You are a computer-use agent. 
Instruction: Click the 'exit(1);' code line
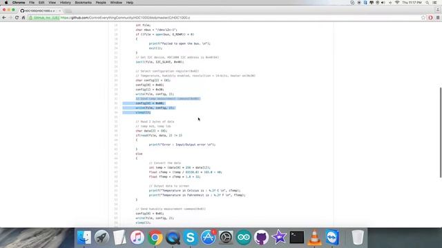click(x=155, y=48)
